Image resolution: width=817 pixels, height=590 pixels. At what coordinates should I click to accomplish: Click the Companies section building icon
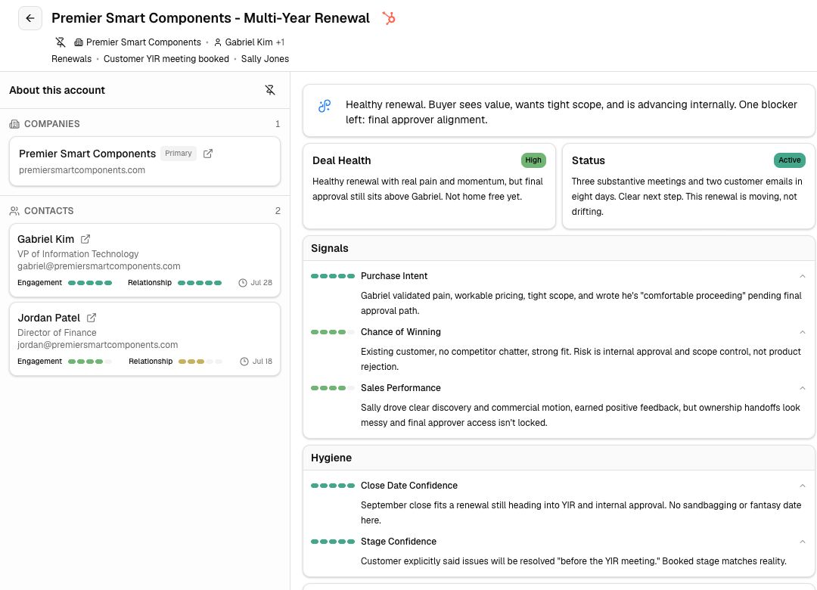click(x=14, y=124)
